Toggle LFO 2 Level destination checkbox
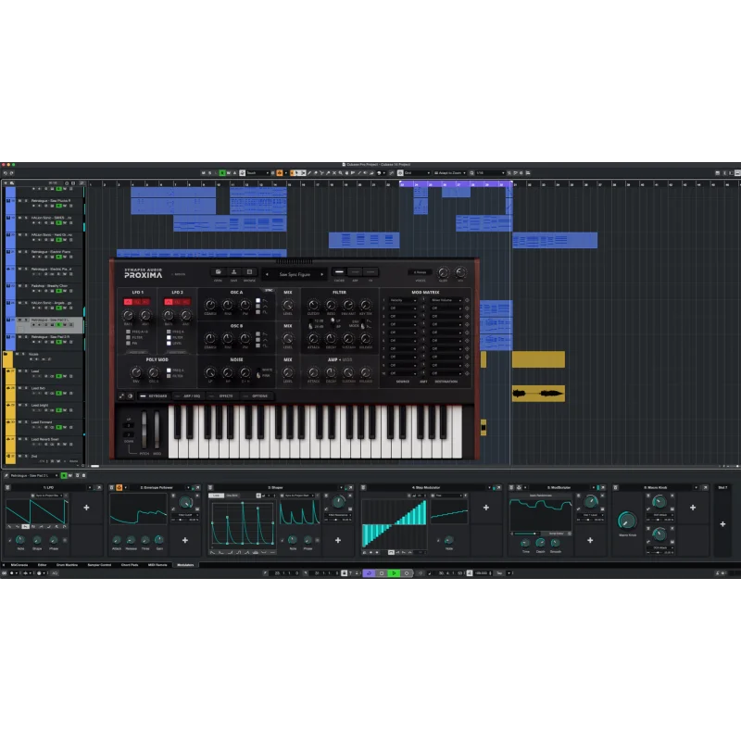Screen dimensions: 741x741 [x=169, y=343]
